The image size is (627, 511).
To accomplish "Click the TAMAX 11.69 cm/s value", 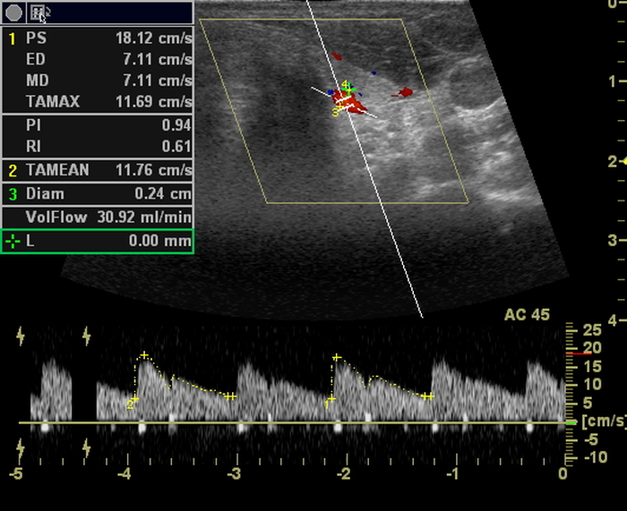I will (152, 102).
